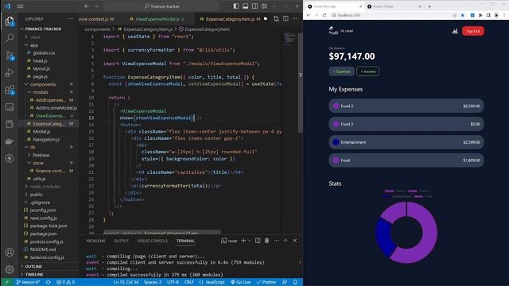Image resolution: width=509 pixels, height=286 pixels.
Task: Open the Search view in activity bar
Action: [10, 38]
